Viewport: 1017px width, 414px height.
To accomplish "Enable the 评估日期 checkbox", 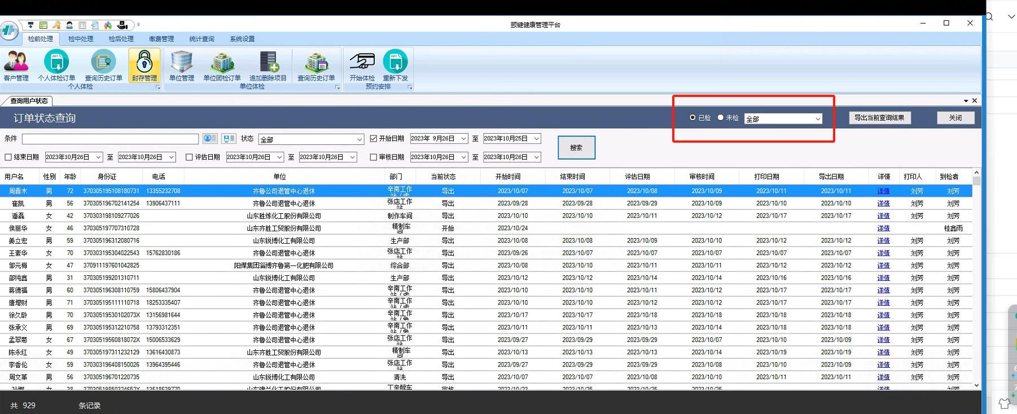I will (x=189, y=157).
